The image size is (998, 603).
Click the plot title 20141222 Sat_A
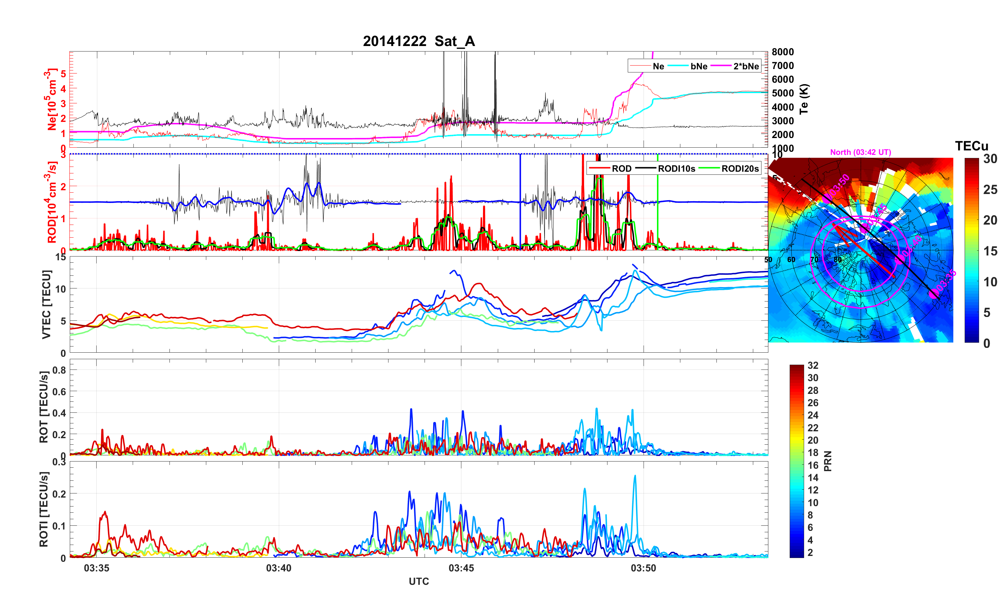[x=418, y=41]
